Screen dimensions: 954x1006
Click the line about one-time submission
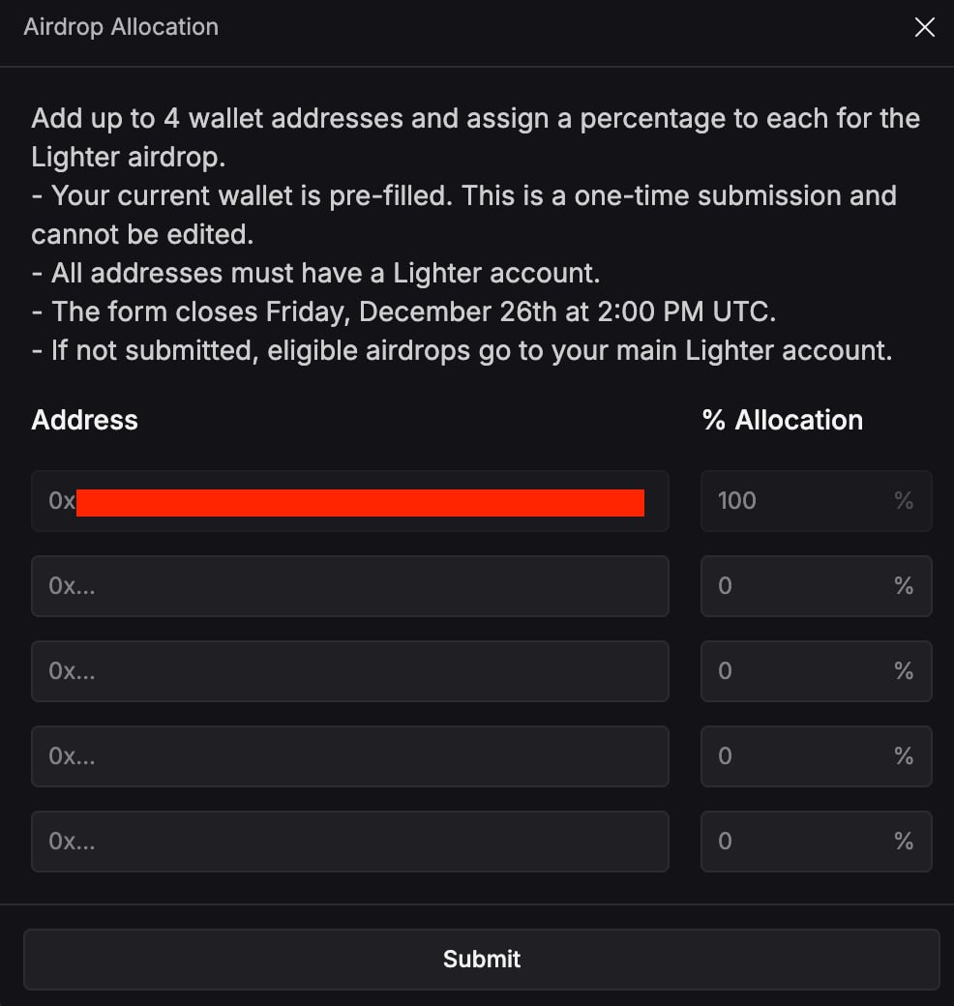pyautogui.click(x=464, y=196)
